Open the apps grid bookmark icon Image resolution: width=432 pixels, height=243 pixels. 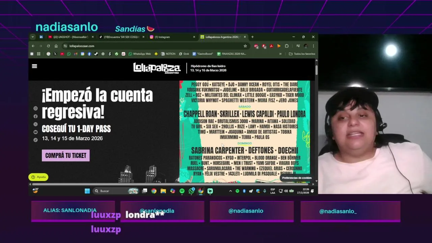38,54
